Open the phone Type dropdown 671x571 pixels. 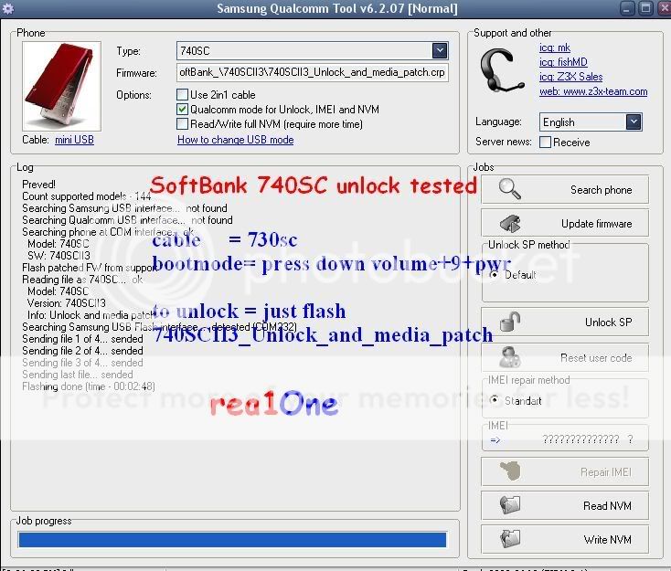pyautogui.click(x=440, y=51)
